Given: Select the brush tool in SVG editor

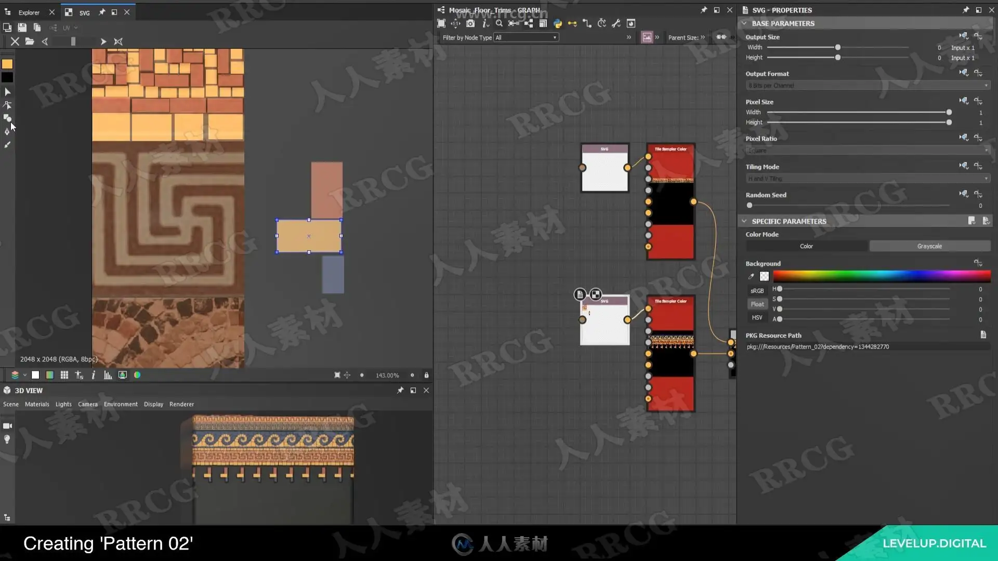Looking at the screenshot, I should click(7, 145).
